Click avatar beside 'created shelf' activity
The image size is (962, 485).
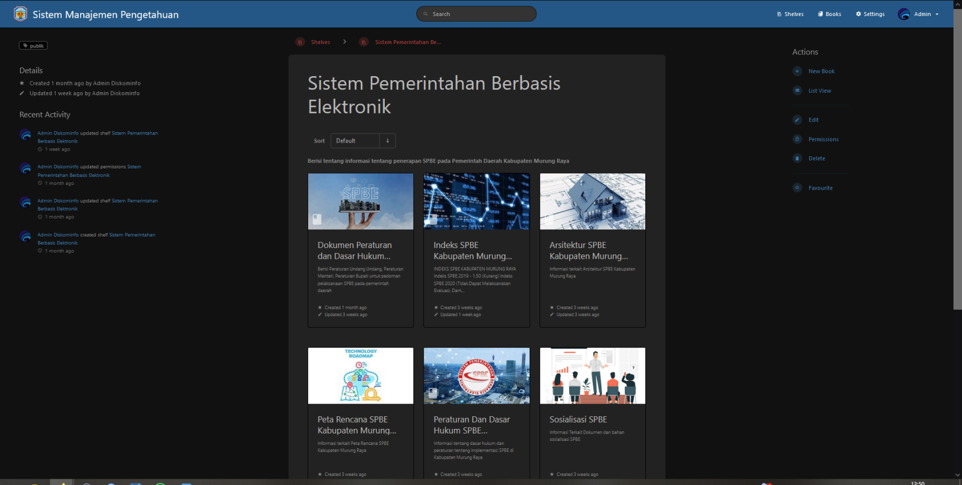pyautogui.click(x=26, y=236)
